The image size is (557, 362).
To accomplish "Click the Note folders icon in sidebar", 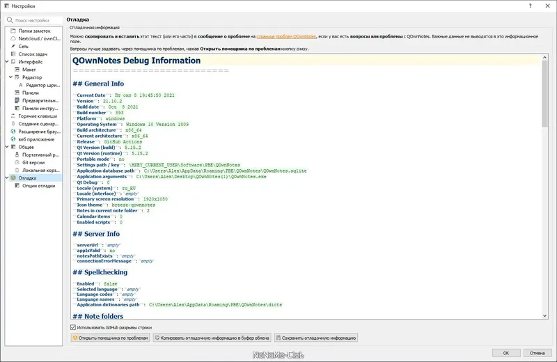I will (13, 31).
